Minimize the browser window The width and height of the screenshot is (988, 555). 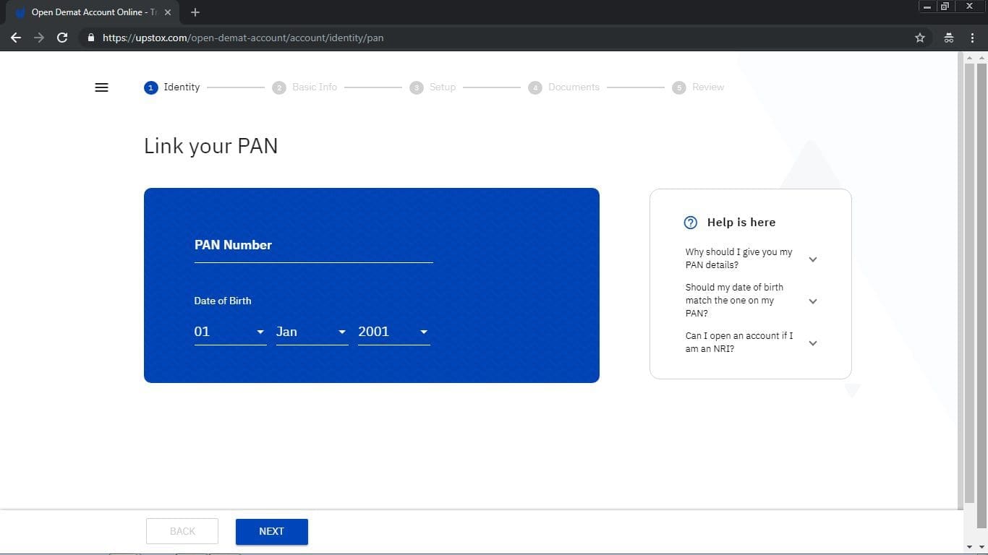pos(927,7)
